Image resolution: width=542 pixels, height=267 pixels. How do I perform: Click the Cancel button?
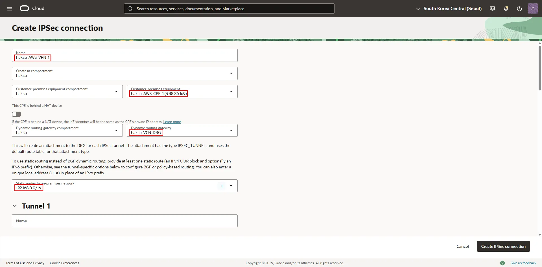462,246
